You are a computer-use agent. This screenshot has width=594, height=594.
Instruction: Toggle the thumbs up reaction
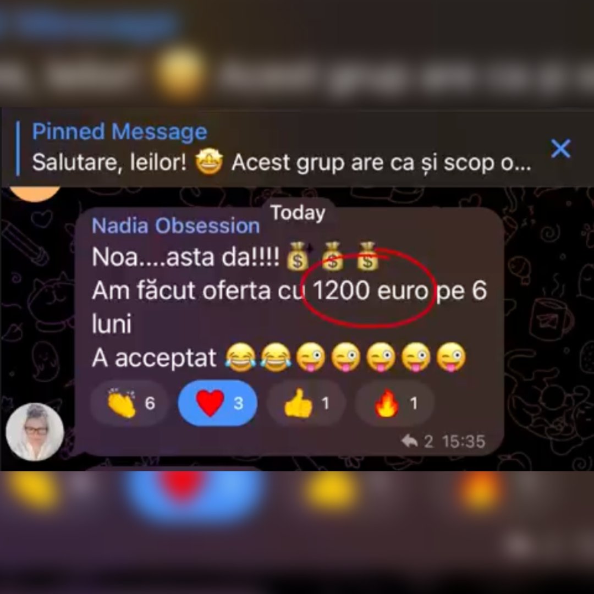pos(306,403)
